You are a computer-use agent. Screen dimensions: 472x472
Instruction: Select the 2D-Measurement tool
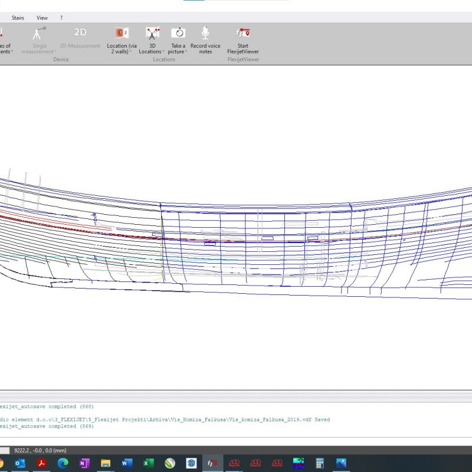coord(80,33)
